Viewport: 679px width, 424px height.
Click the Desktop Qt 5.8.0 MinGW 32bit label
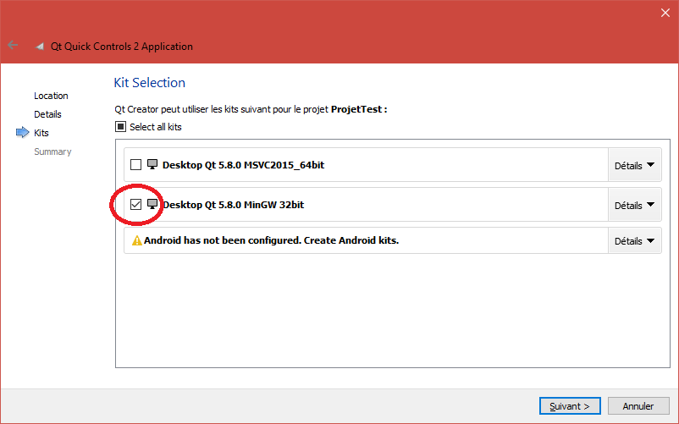[234, 205]
